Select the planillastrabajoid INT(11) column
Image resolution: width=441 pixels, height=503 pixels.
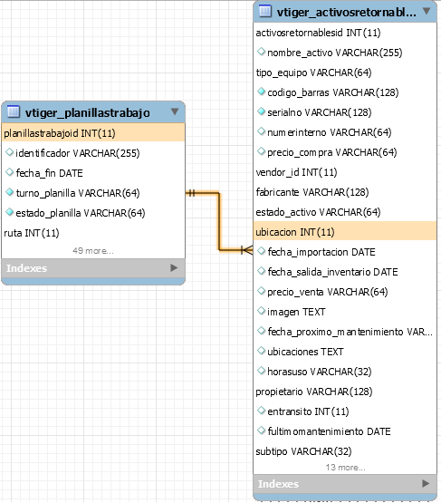(93, 133)
